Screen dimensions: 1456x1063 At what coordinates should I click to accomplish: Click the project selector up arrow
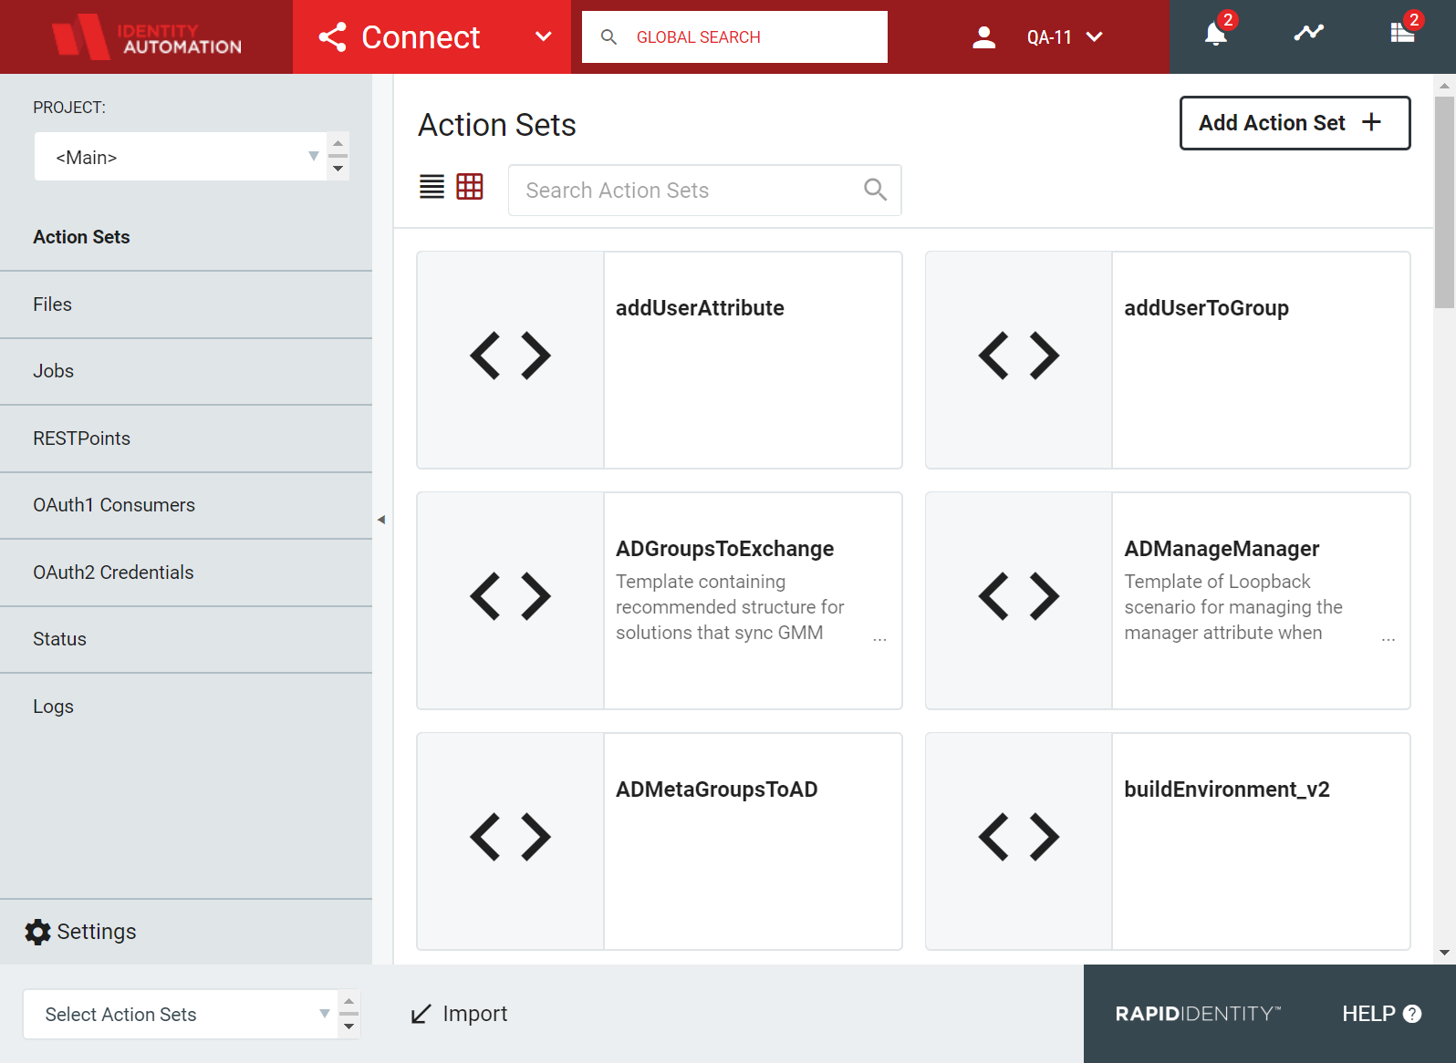pos(338,144)
